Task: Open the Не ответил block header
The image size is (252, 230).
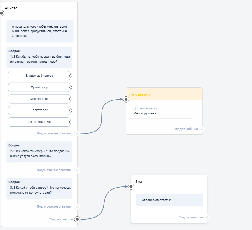Action: [164, 94]
